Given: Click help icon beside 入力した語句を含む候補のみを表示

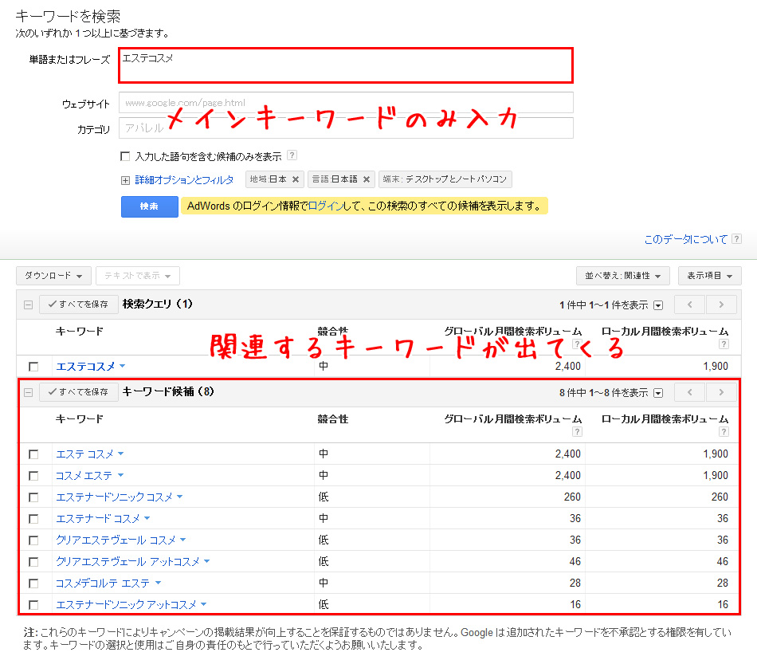Looking at the screenshot, I should pyautogui.click(x=292, y=155).
